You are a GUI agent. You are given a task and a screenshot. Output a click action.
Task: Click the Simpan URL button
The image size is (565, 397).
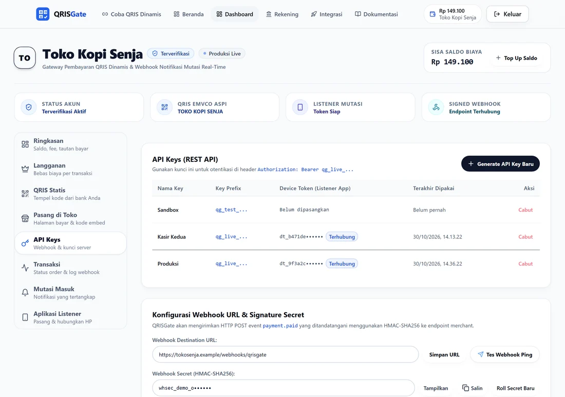point(444,354)
